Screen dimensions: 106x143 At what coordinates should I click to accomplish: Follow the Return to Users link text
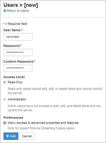coord(18,11)
